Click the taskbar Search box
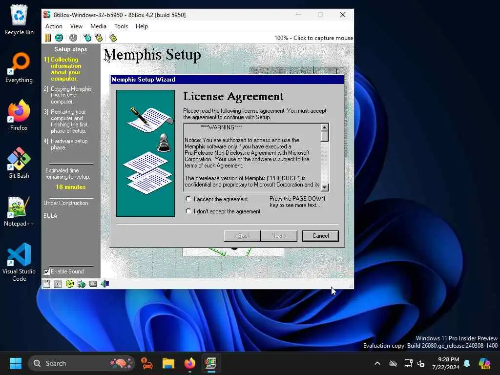This screenshot has height=375, width=500. 82,363
